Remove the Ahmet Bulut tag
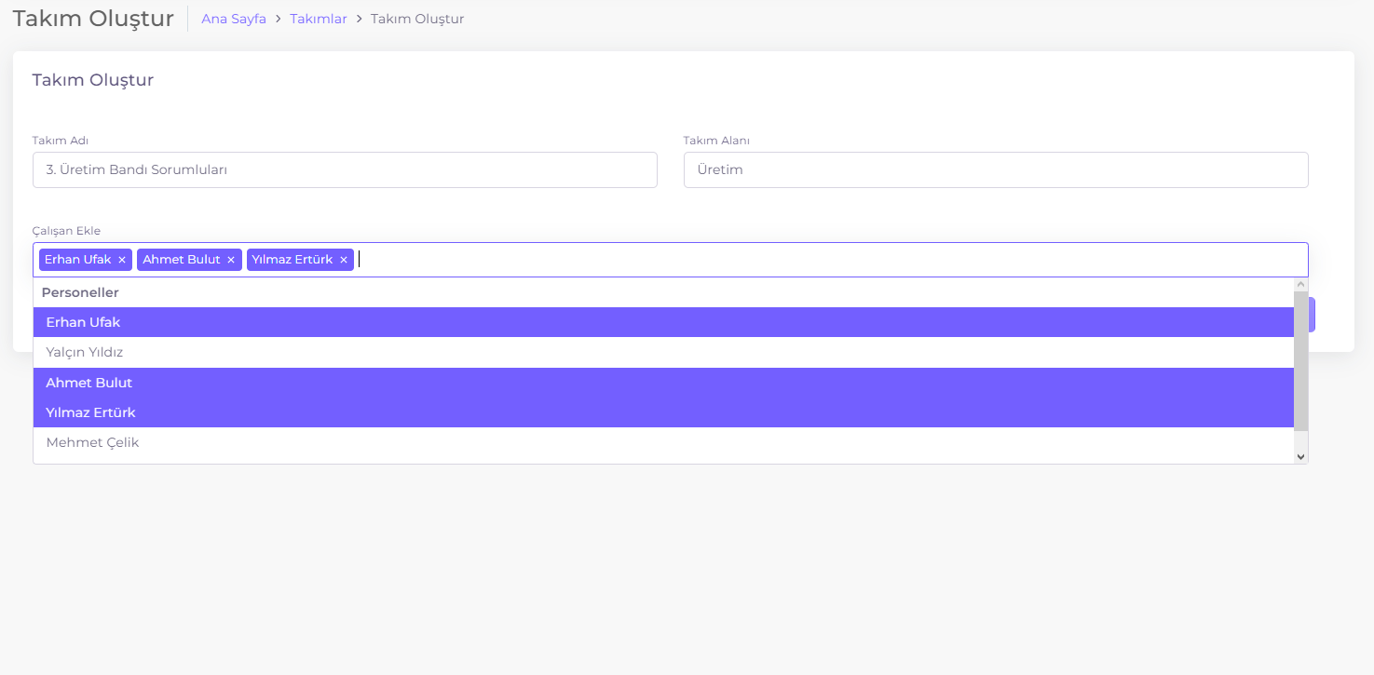Viewport: 1374px width, 675px height. click(x=231, y=260)
